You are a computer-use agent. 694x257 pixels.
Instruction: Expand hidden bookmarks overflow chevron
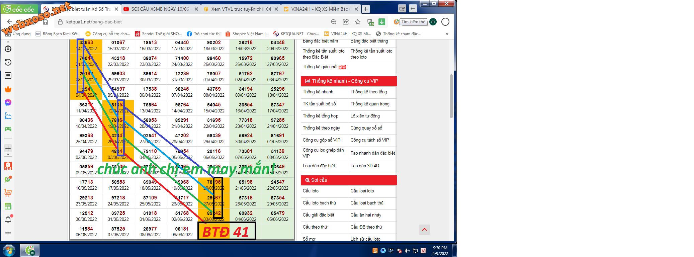[447, 34]
